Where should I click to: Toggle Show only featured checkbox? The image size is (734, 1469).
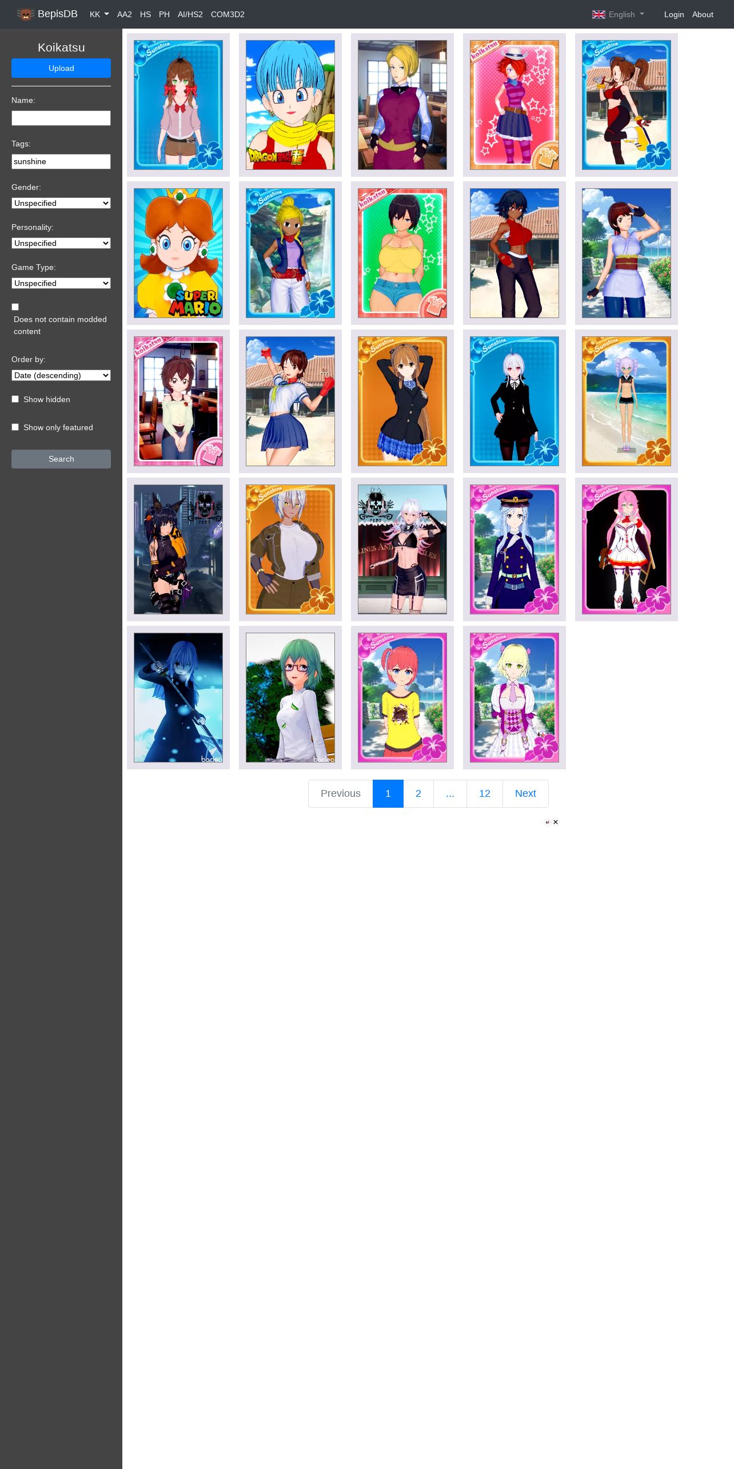coord(15,427)
